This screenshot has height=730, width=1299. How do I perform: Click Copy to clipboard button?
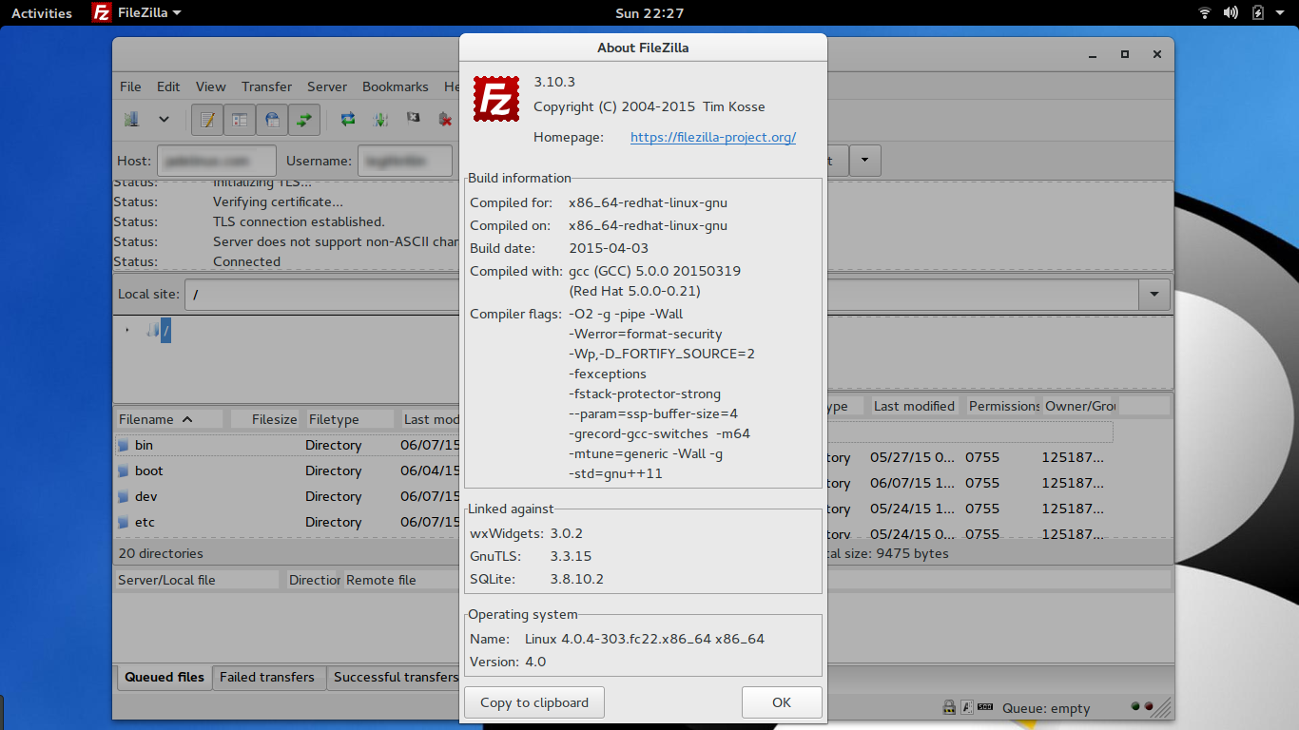click(x=534, y=702)
